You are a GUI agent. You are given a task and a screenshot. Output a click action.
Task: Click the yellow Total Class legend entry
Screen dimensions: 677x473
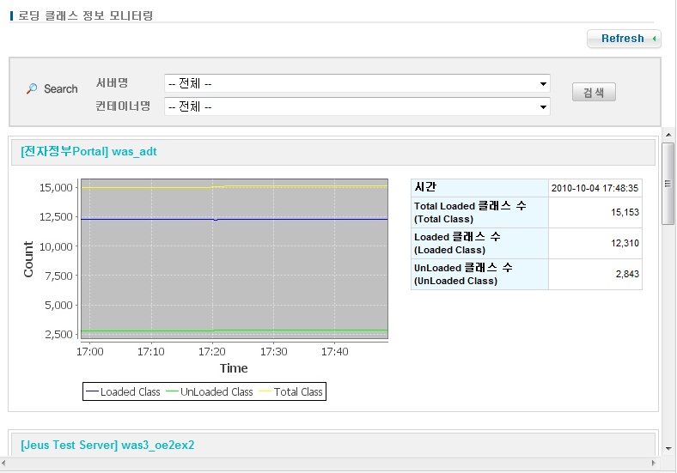coord(290,392)
